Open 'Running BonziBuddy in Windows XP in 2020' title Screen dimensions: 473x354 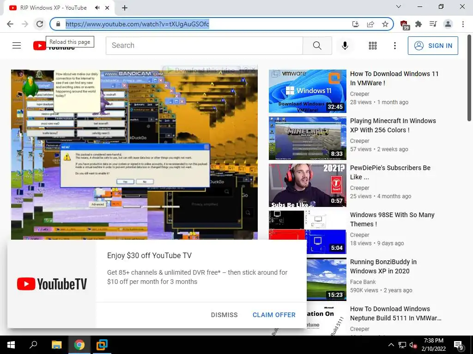click(383, 266)
